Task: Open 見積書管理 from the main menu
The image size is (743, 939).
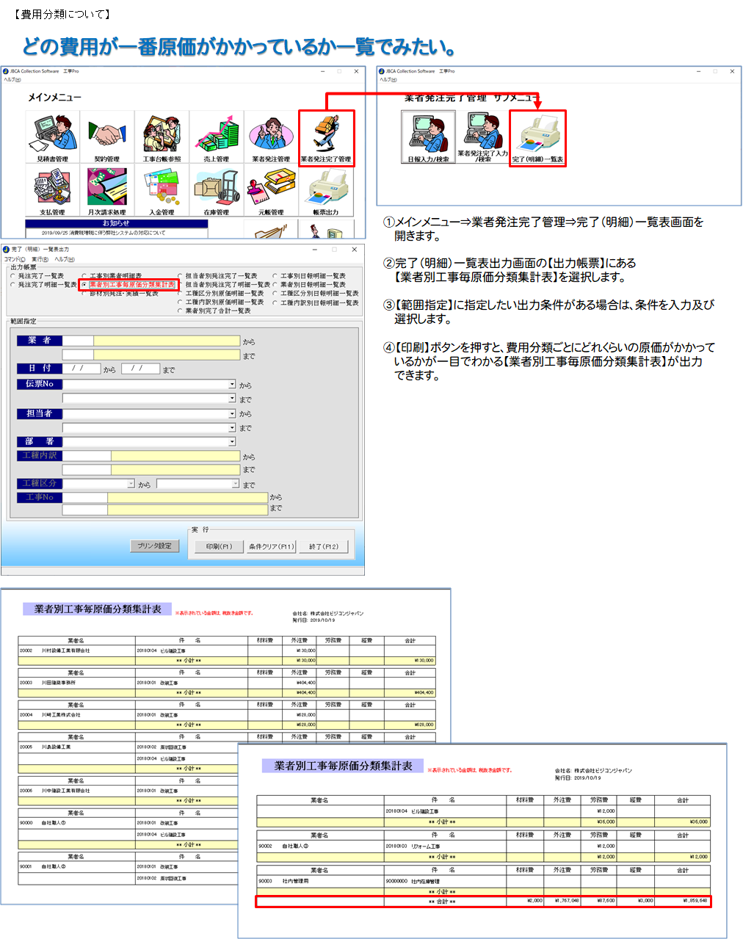Action: pyautogui.click(x=52, y=137)
